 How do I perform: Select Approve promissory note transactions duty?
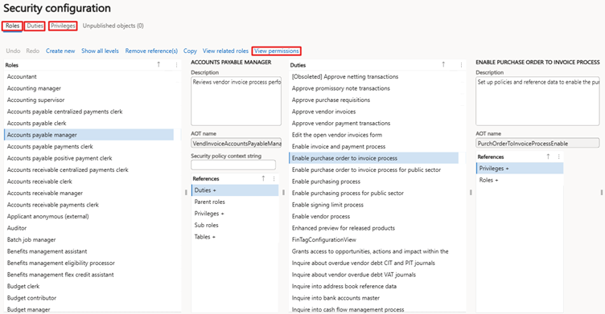[x=373, y=88]
